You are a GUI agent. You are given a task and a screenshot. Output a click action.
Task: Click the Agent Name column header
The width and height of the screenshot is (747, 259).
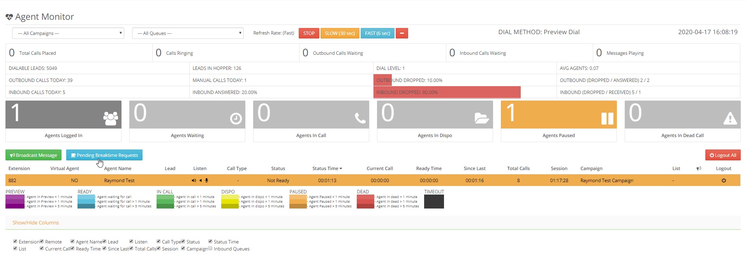click(x=118, y=169)
